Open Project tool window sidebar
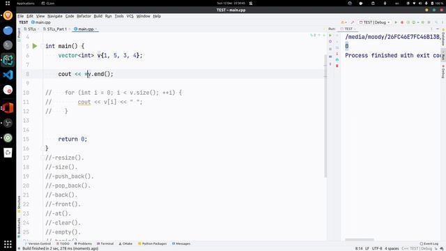446x251 pixels. click(19, 34)
